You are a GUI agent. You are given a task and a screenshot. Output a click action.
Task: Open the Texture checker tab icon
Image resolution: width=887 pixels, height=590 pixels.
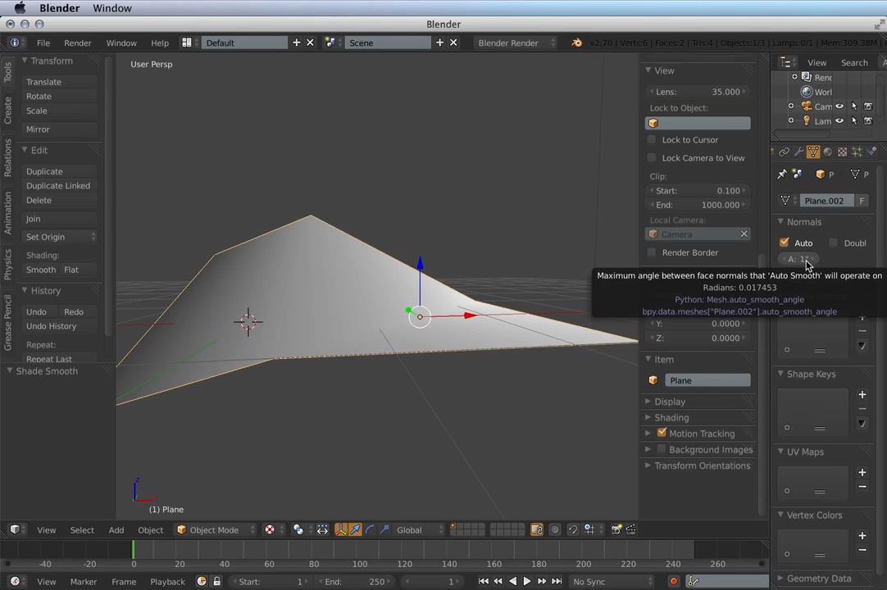point(842,152)
